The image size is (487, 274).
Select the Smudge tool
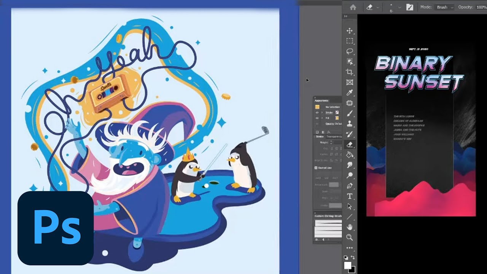[350, 165]
